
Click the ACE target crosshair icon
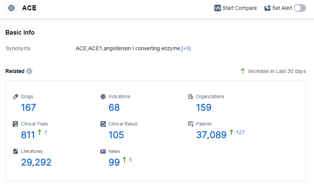point(11,8)
